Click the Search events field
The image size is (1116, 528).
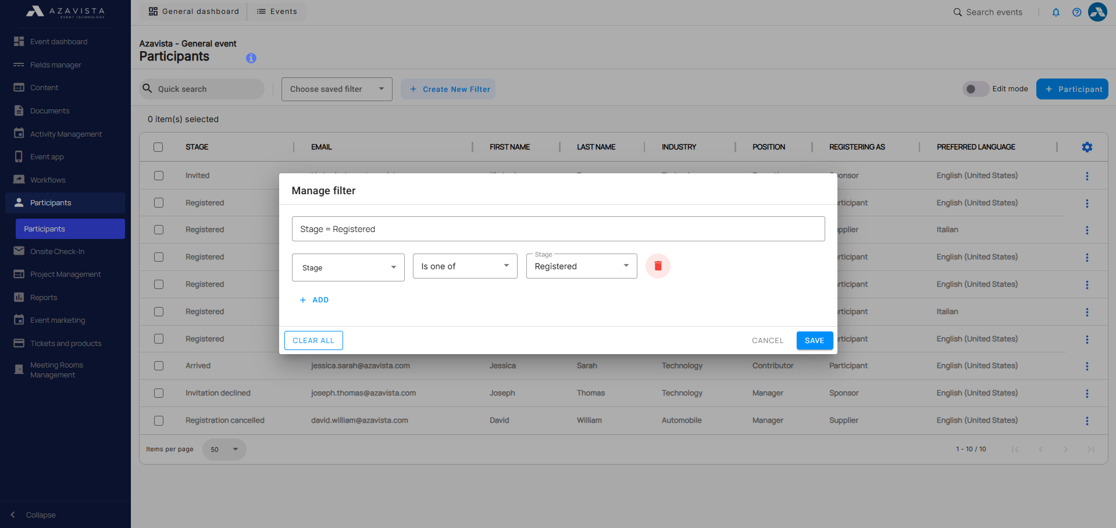pyautogui.click(x=994, y=12)
